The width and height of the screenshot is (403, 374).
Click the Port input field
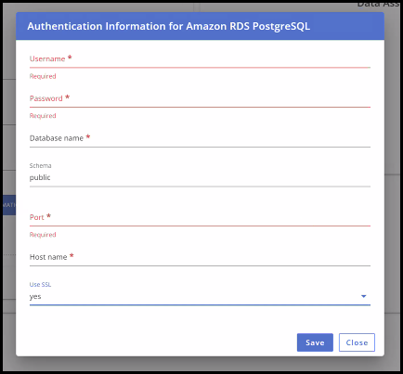tap(200, 217)
